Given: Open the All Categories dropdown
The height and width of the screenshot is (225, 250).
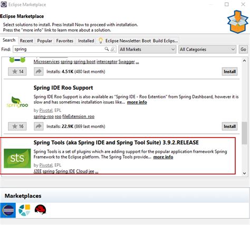Looking at the screenshot, I should [x=207, y=50].
